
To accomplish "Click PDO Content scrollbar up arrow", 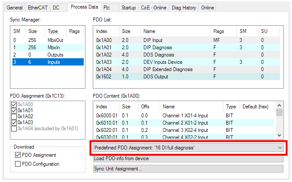I will tap(279, 105).
